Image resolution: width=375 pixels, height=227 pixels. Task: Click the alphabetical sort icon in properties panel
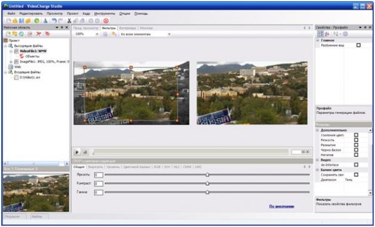(x=327, y=34)
